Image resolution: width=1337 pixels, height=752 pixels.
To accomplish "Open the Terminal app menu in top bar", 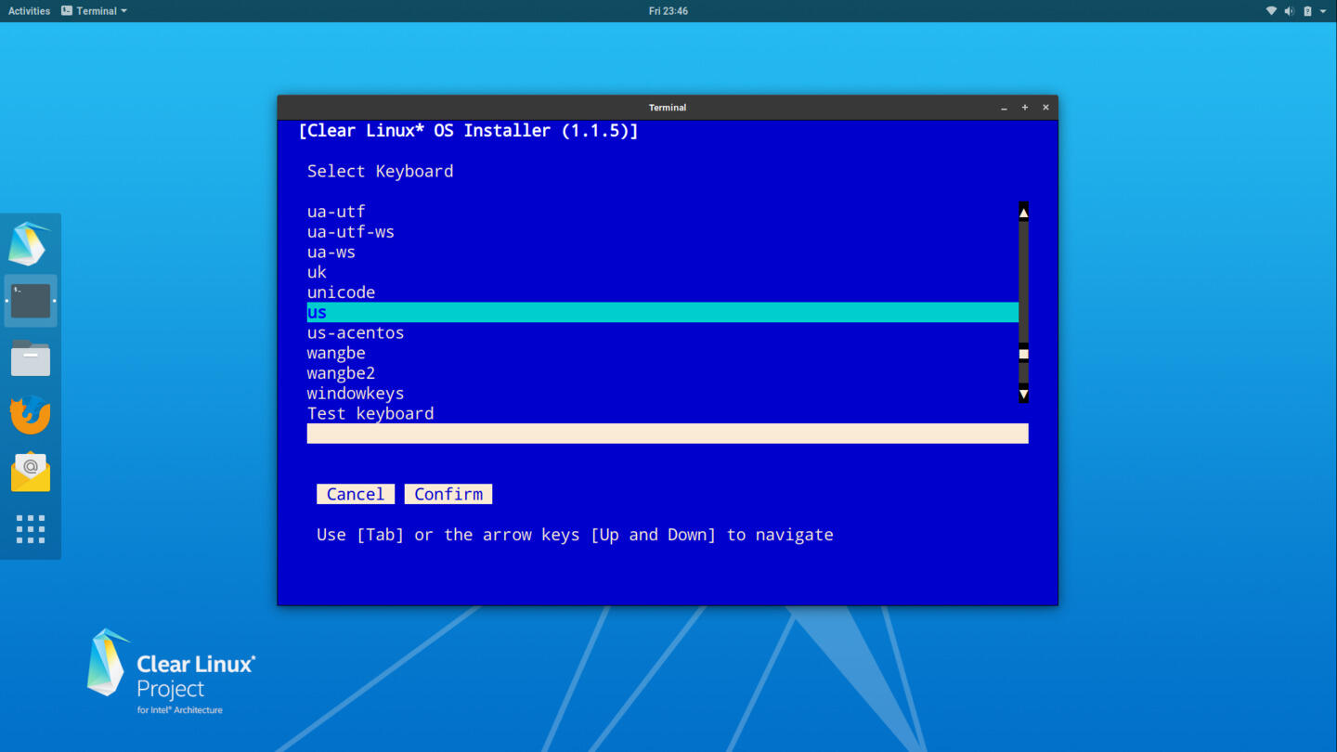I will 94,11.
